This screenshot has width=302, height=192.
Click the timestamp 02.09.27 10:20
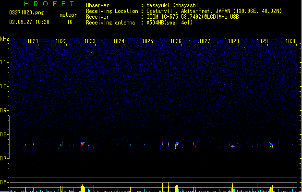coord(29,22)
